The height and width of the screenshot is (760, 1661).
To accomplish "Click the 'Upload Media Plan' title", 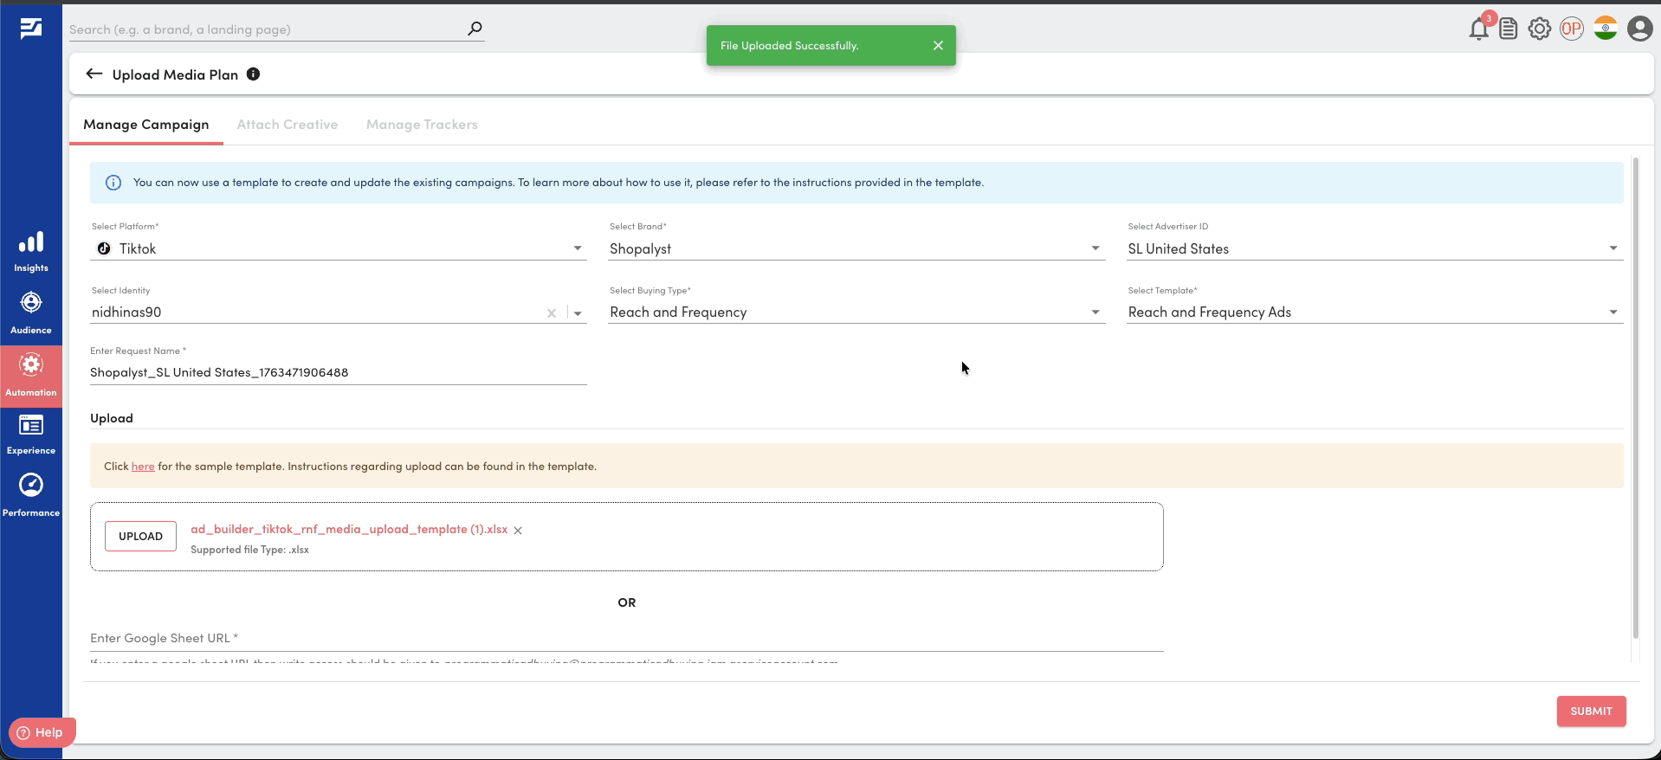I will coord(175,74).
